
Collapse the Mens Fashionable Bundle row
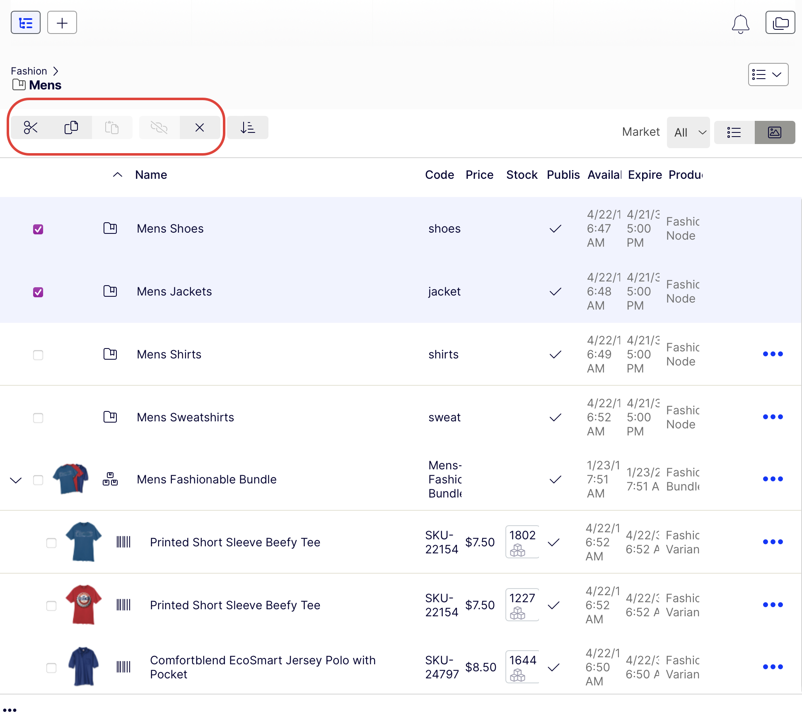coord(16,480)
